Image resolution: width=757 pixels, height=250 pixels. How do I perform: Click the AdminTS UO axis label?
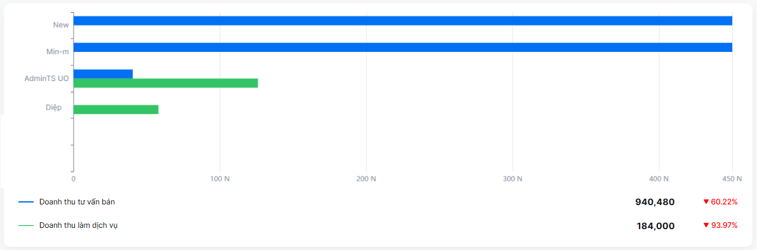point(47,78)
